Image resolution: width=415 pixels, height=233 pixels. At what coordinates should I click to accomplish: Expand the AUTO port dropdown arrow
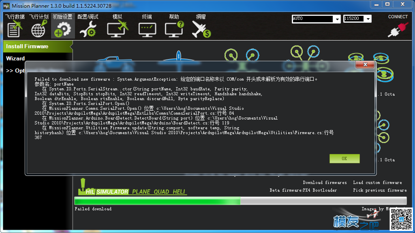[337, 19]
